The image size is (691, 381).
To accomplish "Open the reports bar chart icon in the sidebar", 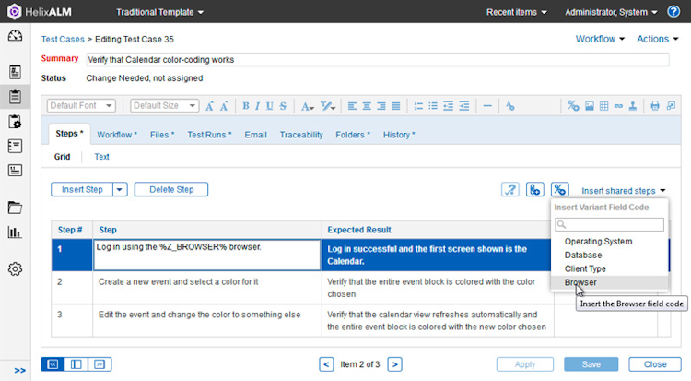I will tap(15, 232).
